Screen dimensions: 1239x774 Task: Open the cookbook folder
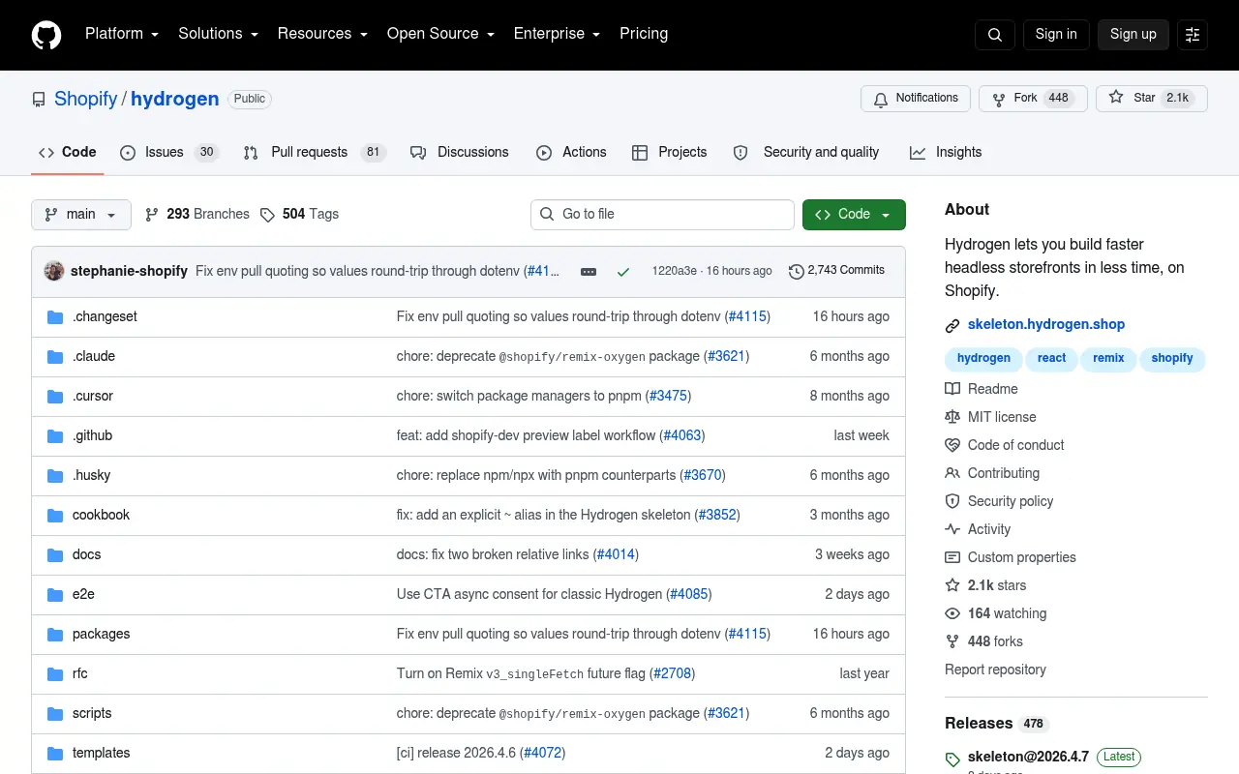pos(101,515)
